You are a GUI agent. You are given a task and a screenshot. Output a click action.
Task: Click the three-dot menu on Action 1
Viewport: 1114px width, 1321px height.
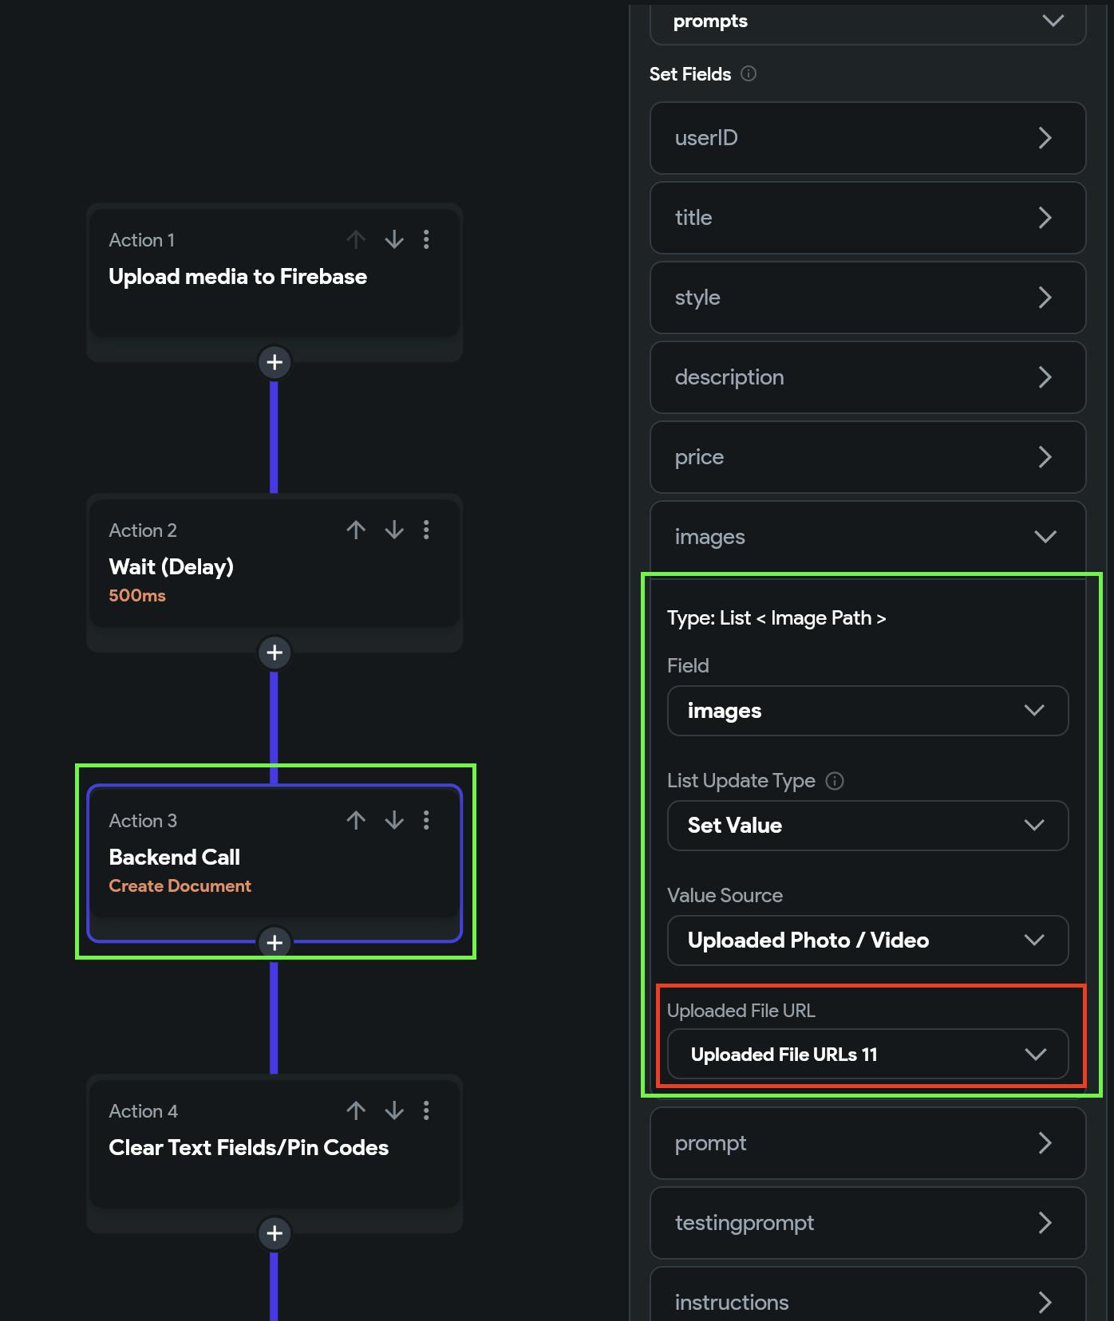[426, 239]
